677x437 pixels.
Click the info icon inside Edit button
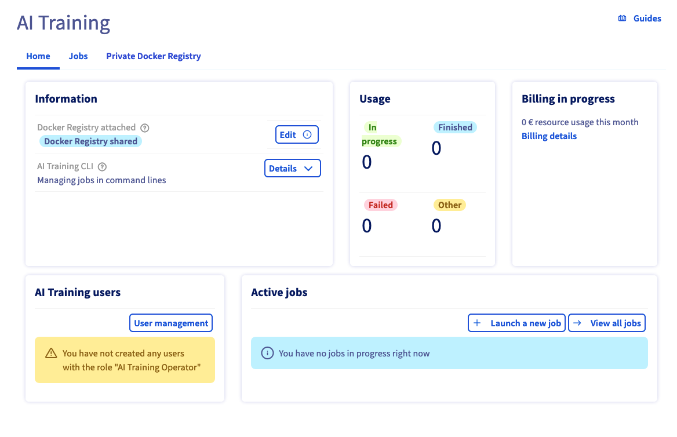(x=307, y=134)
